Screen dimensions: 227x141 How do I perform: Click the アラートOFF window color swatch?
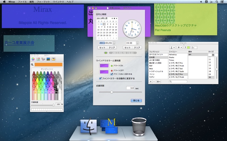point(104,72)
